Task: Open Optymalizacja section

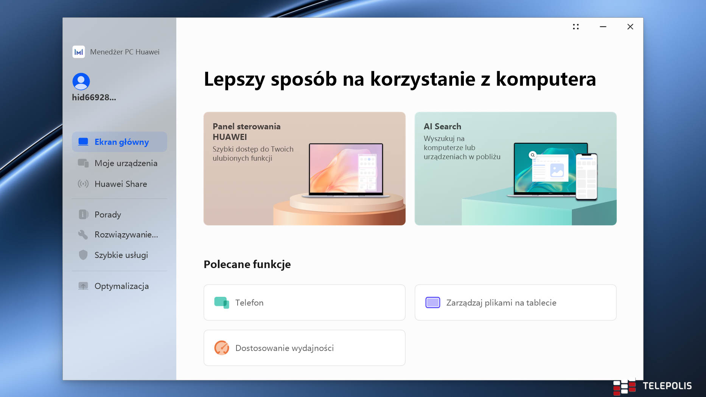Action: click(x=121, y=286)
